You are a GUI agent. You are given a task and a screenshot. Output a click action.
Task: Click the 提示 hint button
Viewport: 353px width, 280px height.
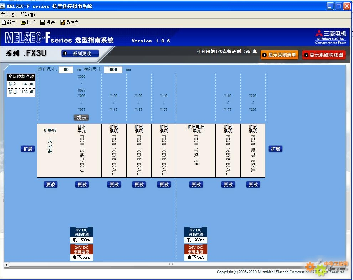[x=82, y=118]
